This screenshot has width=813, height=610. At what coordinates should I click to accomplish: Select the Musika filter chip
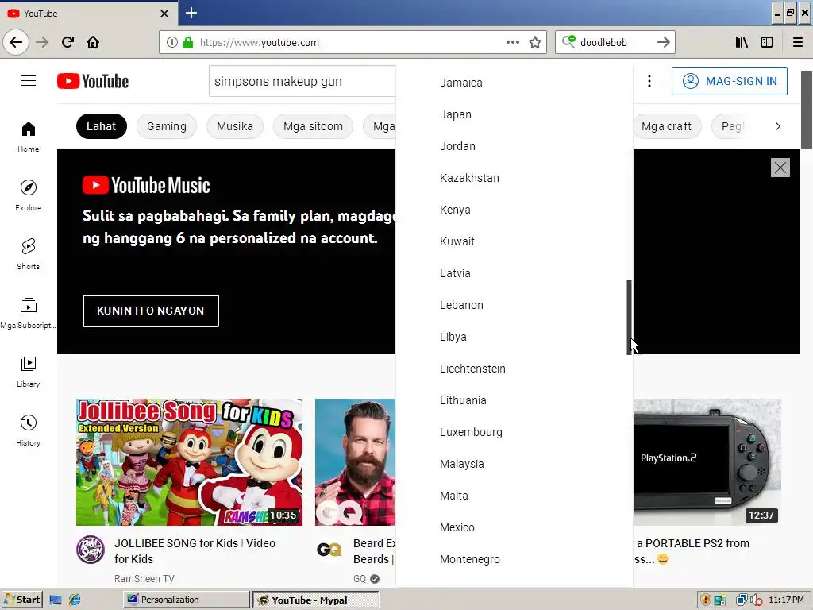pos(235,126)
